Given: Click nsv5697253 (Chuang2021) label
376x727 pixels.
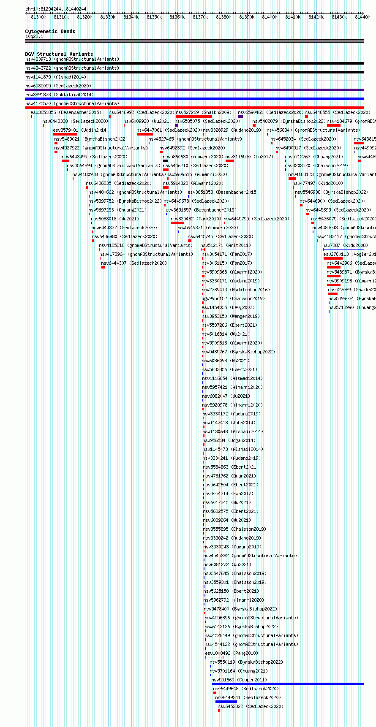Looking at the screenshot, I should [117, 210].
